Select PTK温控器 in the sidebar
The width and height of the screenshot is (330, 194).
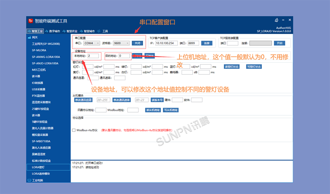[x=38, y=95]
